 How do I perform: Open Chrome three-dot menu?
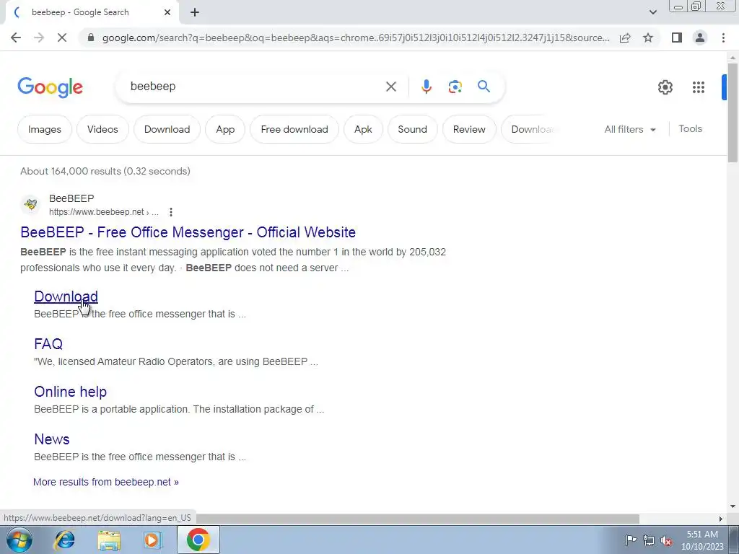click(x=723, y=38)
